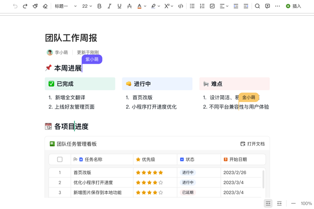The width and height of the screenshot is (314, 209).
Task: Open the heading style dropdown 标题一
Action: [65, 6]
